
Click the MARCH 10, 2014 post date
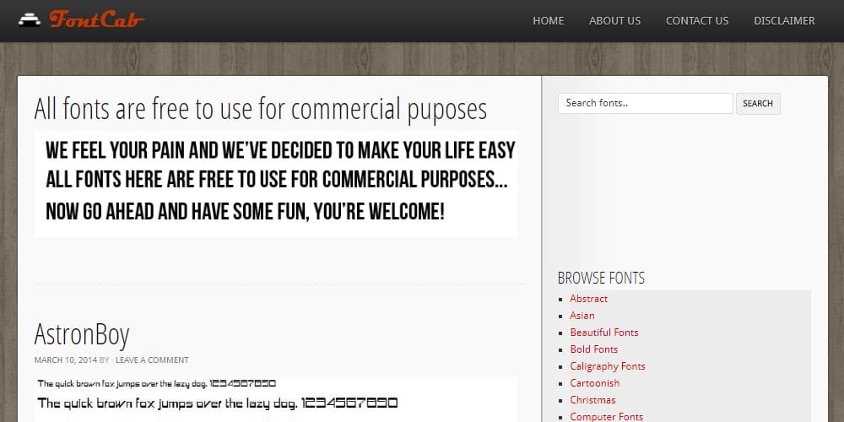tap(66, 360)
